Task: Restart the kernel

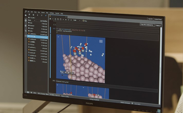Action: [68, 20]
